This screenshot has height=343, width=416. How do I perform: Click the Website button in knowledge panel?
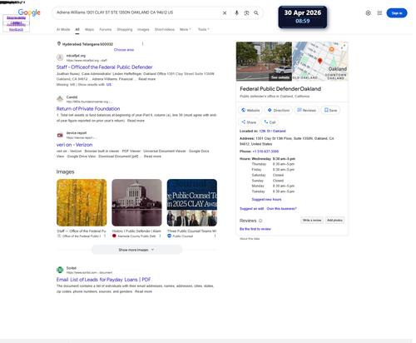point(250,110)
